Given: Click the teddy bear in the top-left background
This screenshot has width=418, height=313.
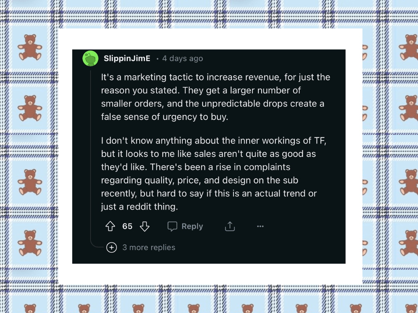Looking at the screenshot, I should [x=30, y=48].
